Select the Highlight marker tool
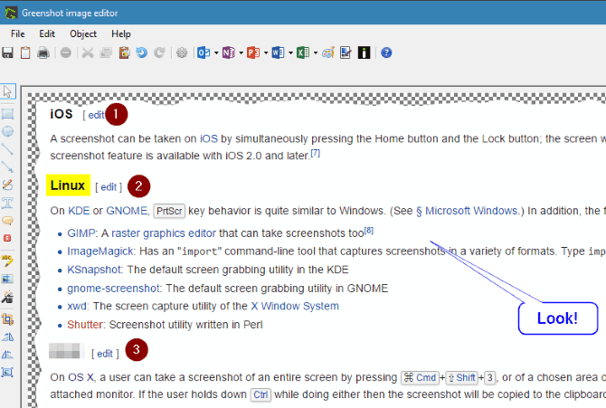Screen dimensions: 606x408 pos(8,261)
